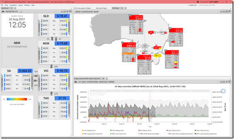
Task: Toggle NEM-Wide Demand-andNSG legend series
Action: pyautogui.click(x=149, y=134)
